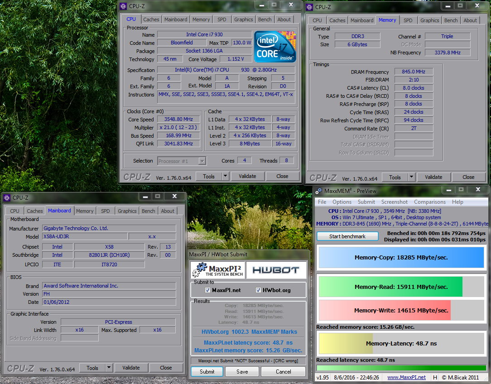Click Cancel in HWbot Submit dialog
Screen dimensions: 491x384
tap(284, 371)
